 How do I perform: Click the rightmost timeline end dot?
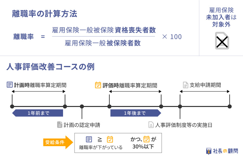point(230,107)
